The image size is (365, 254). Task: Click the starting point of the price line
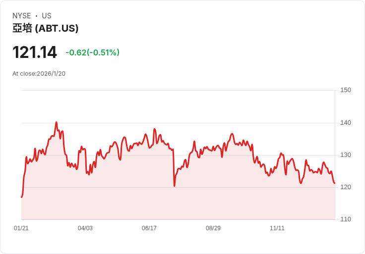[x=21, y=197]
